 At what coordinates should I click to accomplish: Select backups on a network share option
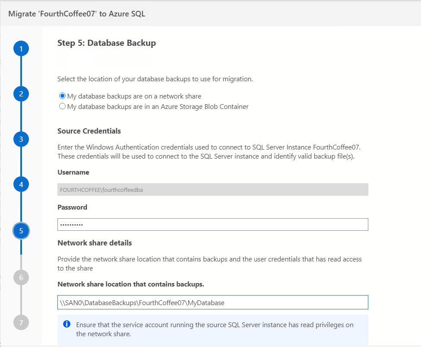pos(62,96)
